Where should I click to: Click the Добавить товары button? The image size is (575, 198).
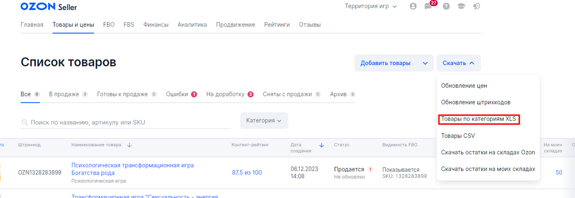[386, 63]
